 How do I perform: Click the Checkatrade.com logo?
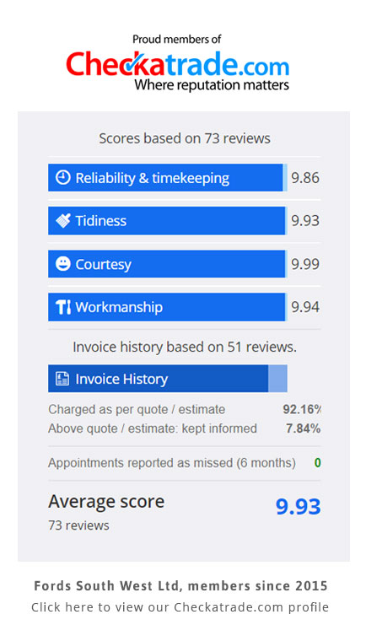[177, 70]
